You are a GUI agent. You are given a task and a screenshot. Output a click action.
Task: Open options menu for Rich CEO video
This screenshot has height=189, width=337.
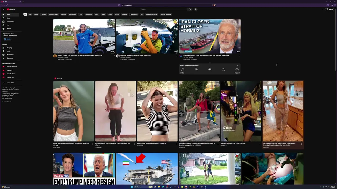[x=177, y=56]
